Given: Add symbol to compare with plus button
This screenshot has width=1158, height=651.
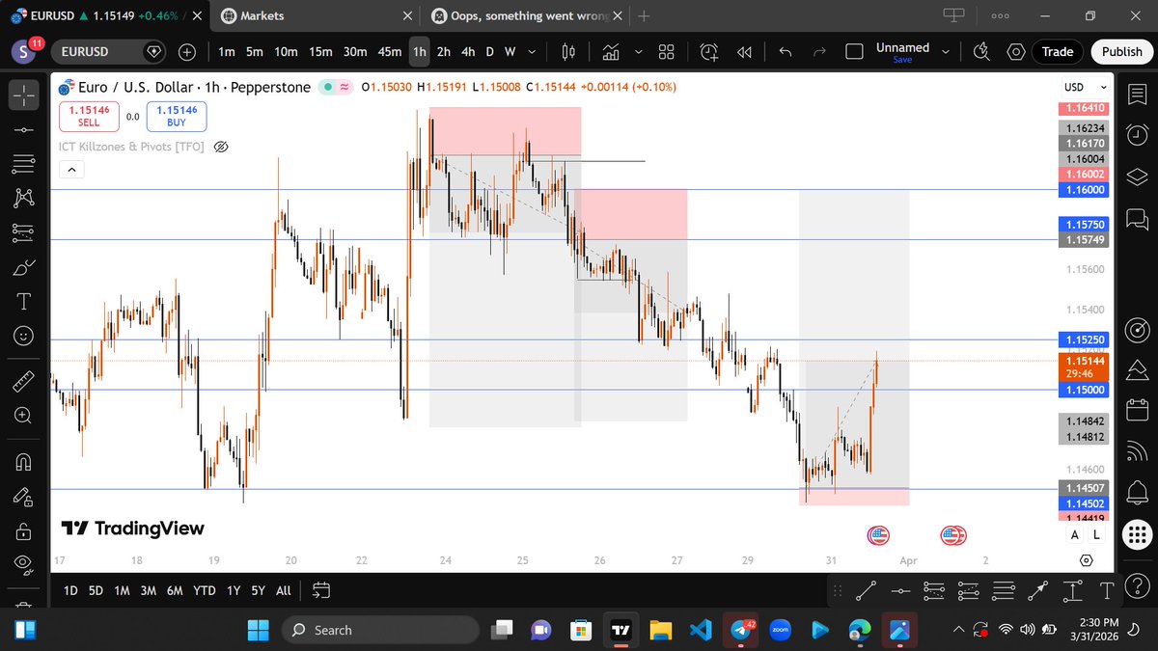Looking at the screenshot, I should [187, 52].
